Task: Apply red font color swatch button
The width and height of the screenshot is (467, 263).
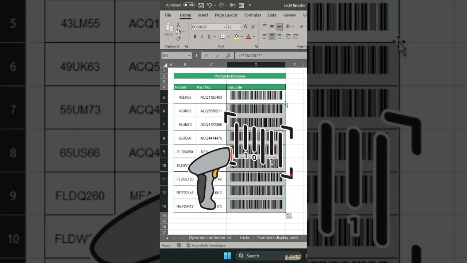Action: [248, 37]
